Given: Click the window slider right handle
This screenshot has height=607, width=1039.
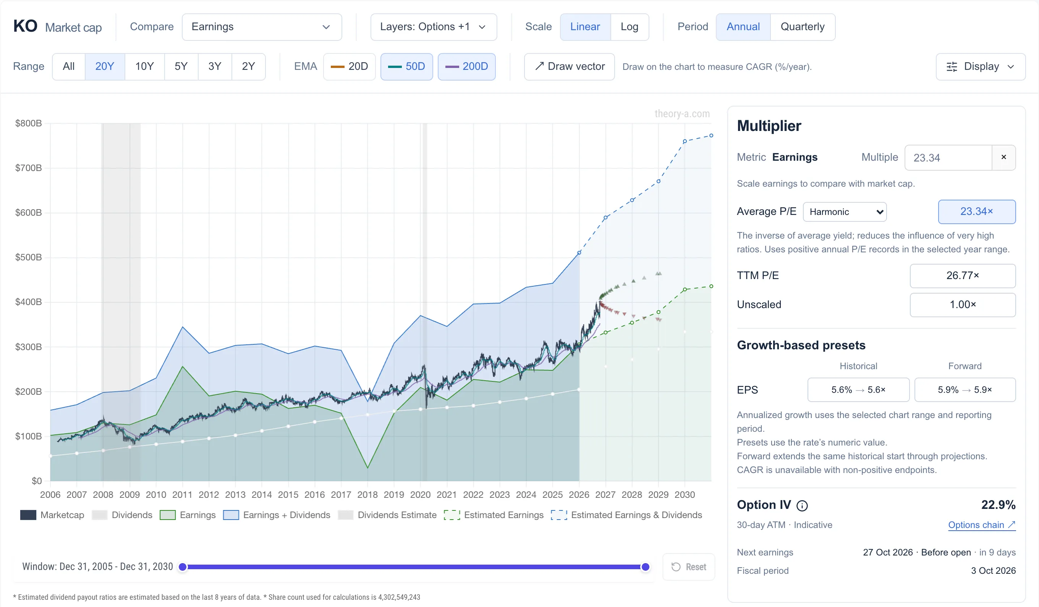Looking at the screenshot, I should [646, 567].
